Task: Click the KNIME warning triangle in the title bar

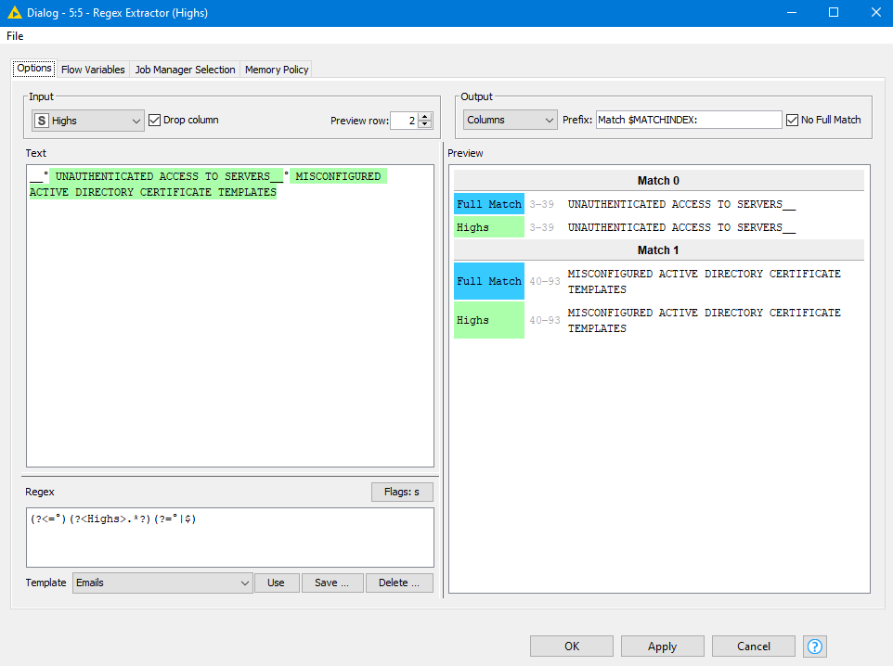Action: 12,12
